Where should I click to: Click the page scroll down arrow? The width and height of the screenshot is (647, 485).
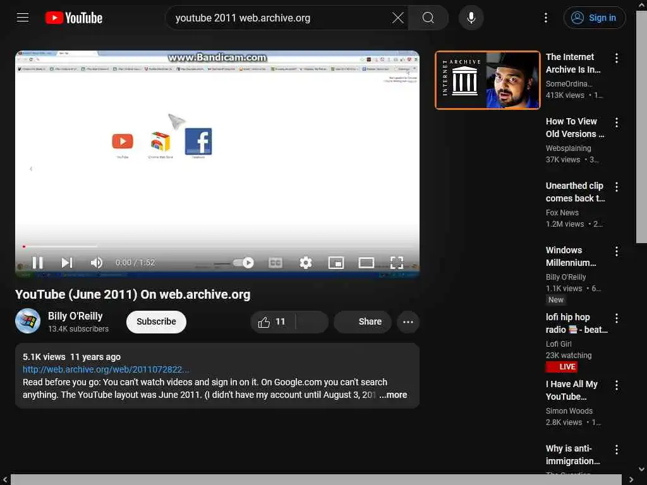[x=641, y=469]
